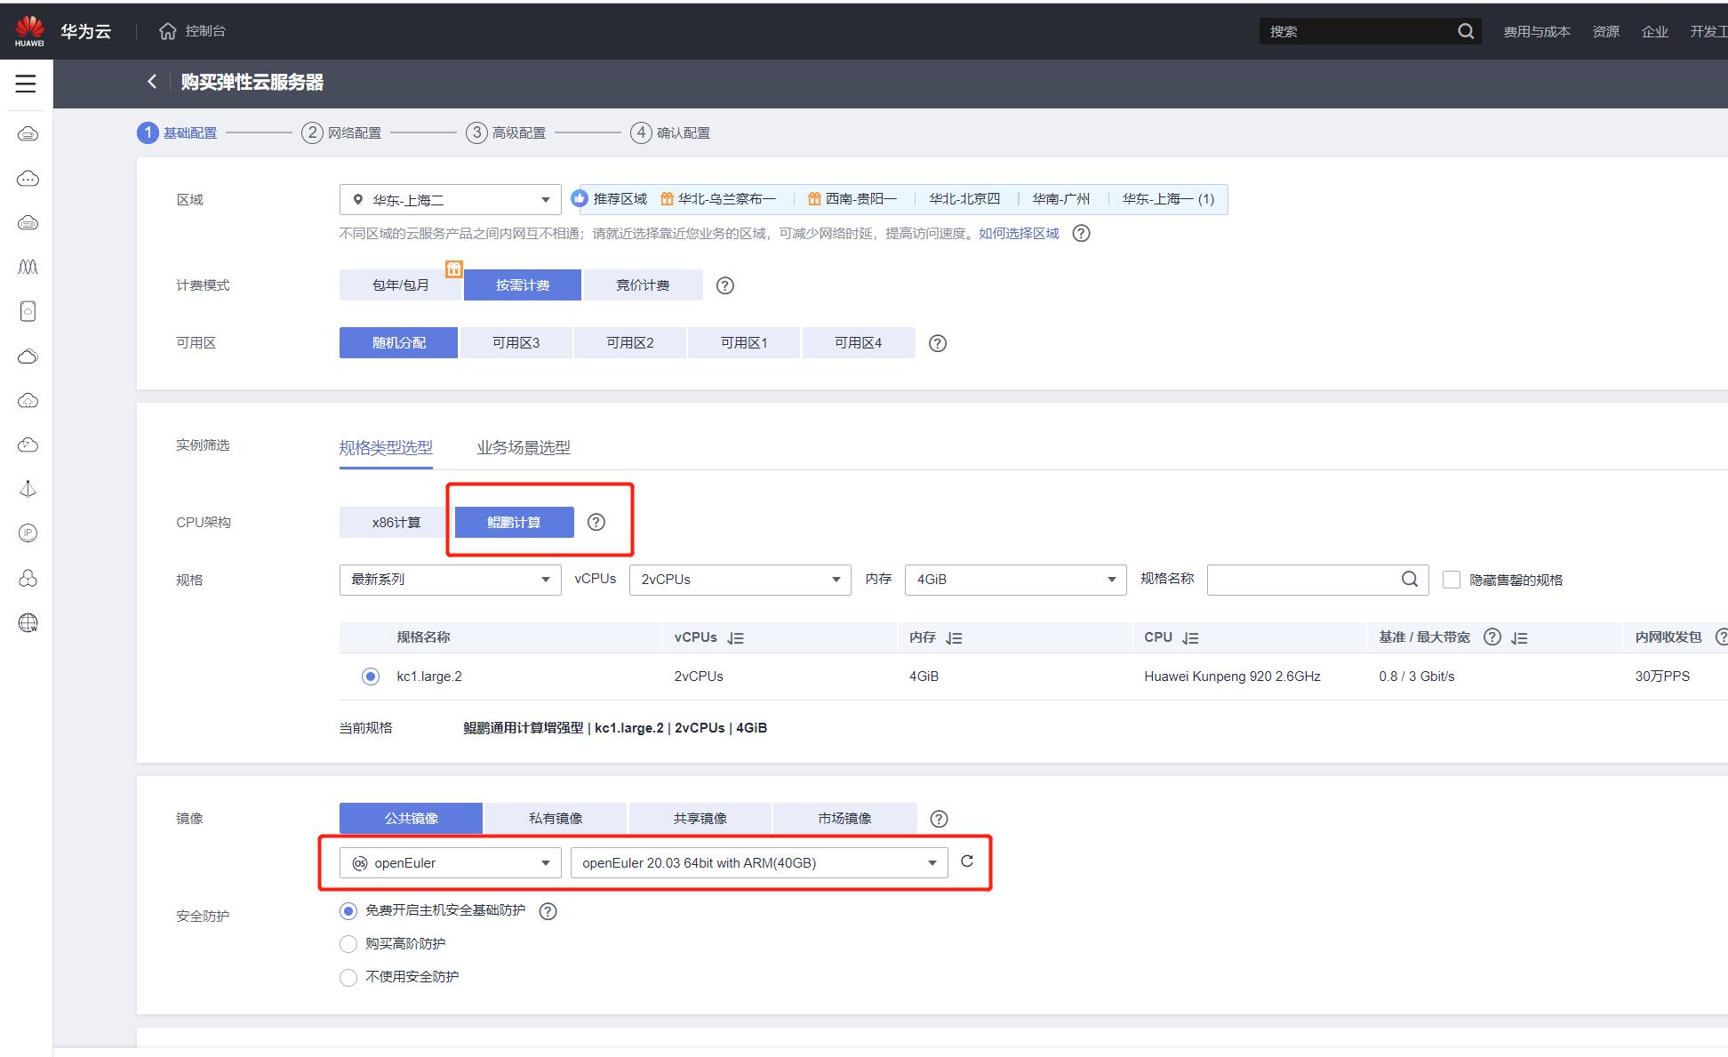The image size is (1728, 1057).
Task: Check the 隐藏售罄的规格 checkbox
Action: point(1452,580)
